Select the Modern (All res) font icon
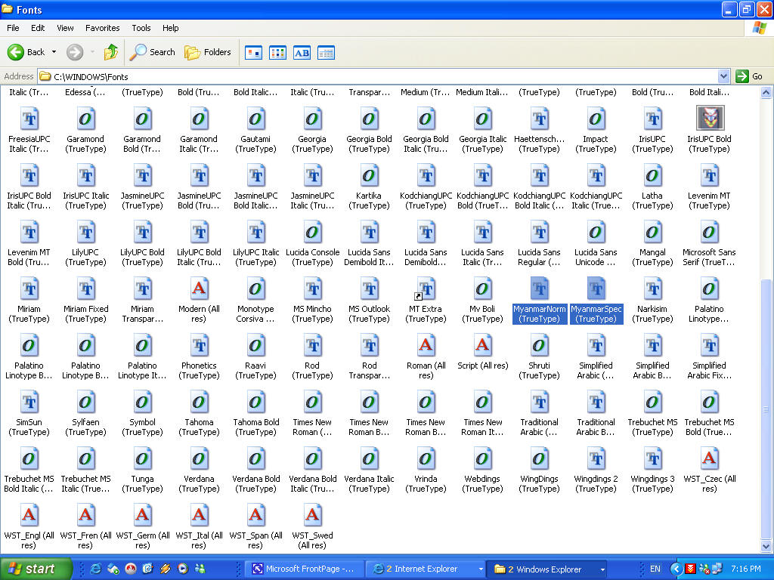This screenshot has width=774, height=580. 199,288
